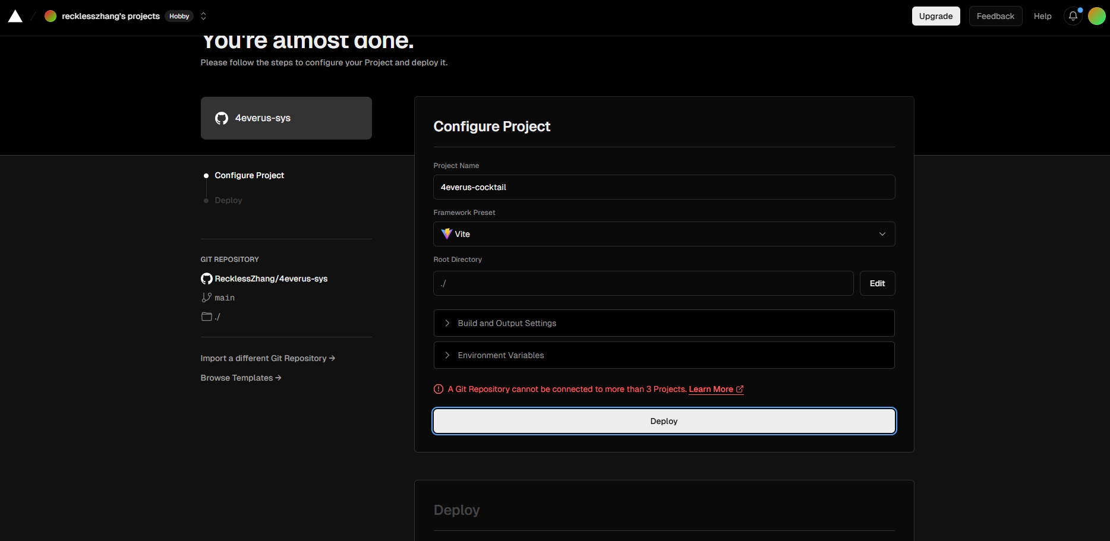The height and width of the screenshot is (541, 1110).
Task: Click the GitHub icon in 4everus-sys card
Action: tap(222, 118)
